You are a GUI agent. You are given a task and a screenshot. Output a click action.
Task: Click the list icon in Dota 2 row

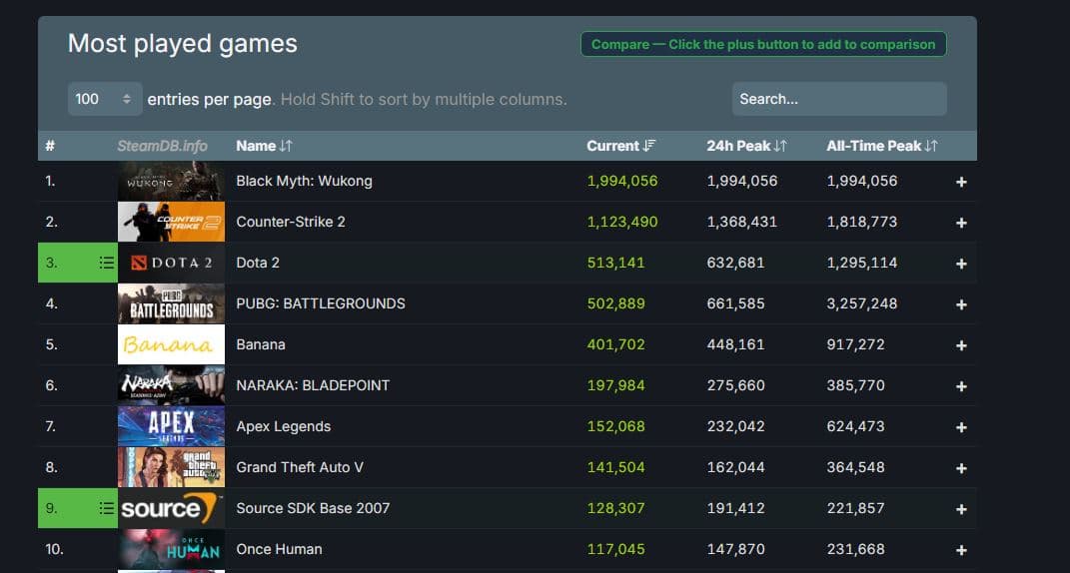tap(107, 263)
